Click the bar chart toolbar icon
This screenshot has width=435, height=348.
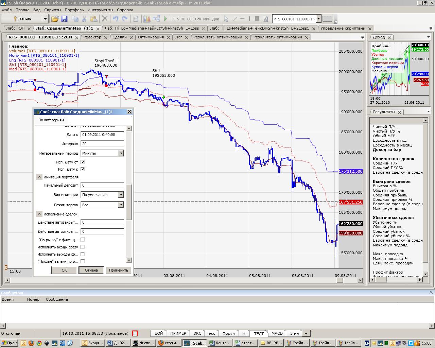147,19
